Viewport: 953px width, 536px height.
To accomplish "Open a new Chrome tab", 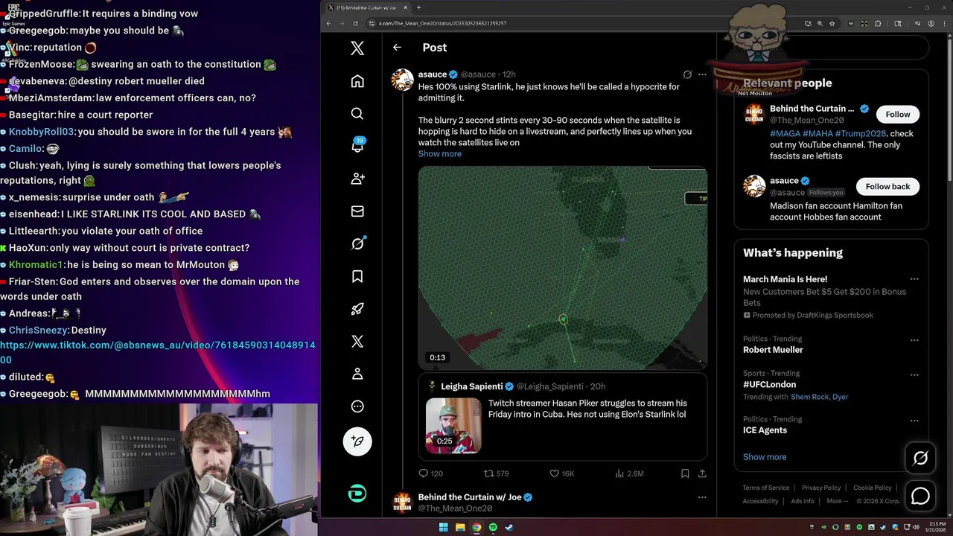I will coord(418,7).
